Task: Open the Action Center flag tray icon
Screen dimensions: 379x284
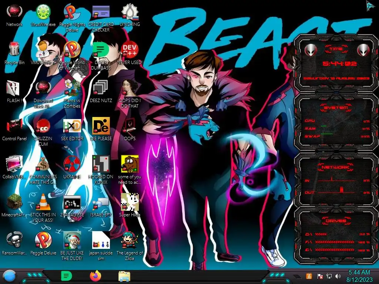Action: (x=319, y=276)
